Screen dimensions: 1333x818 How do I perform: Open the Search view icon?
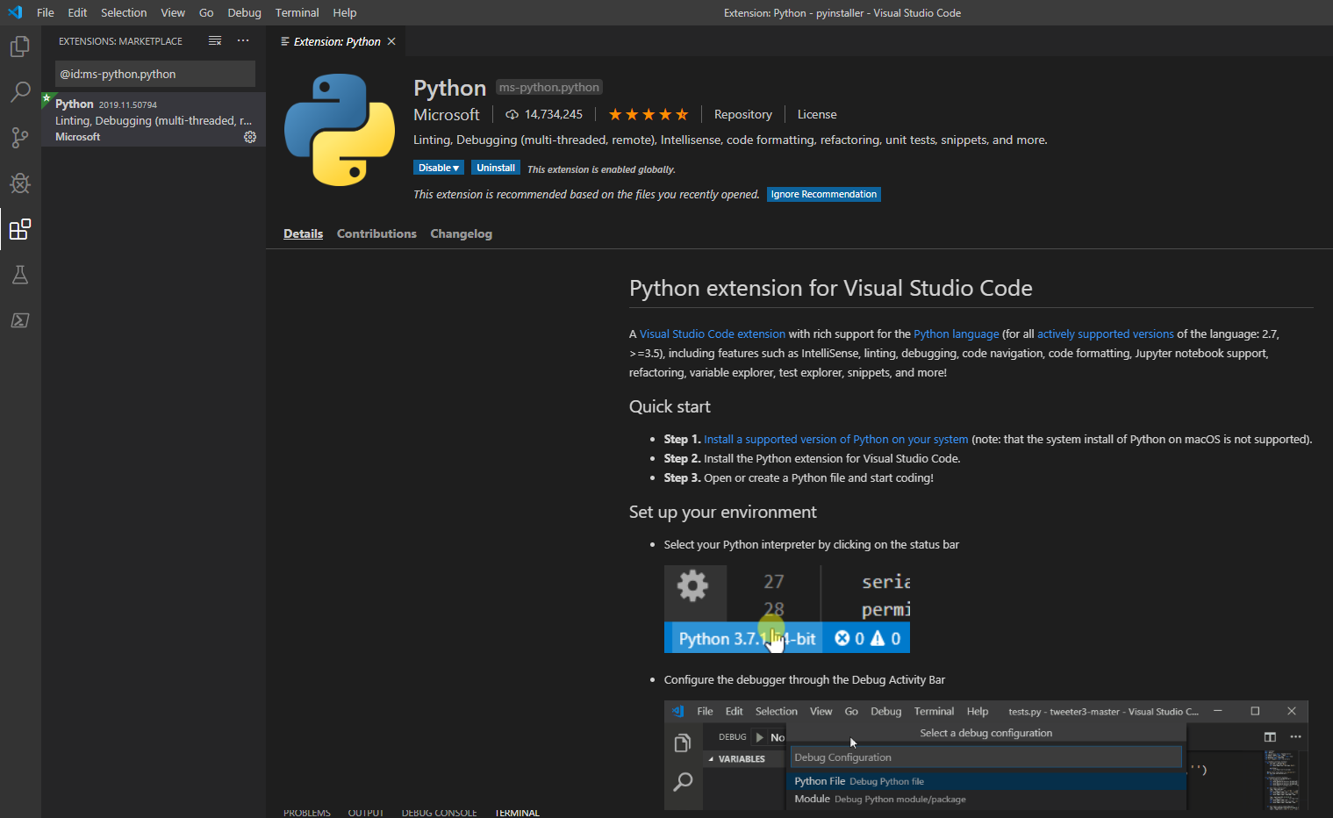[20, 92]
